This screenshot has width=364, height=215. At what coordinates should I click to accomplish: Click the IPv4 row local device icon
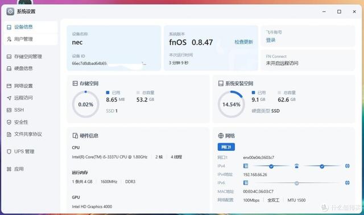point(246,166)
